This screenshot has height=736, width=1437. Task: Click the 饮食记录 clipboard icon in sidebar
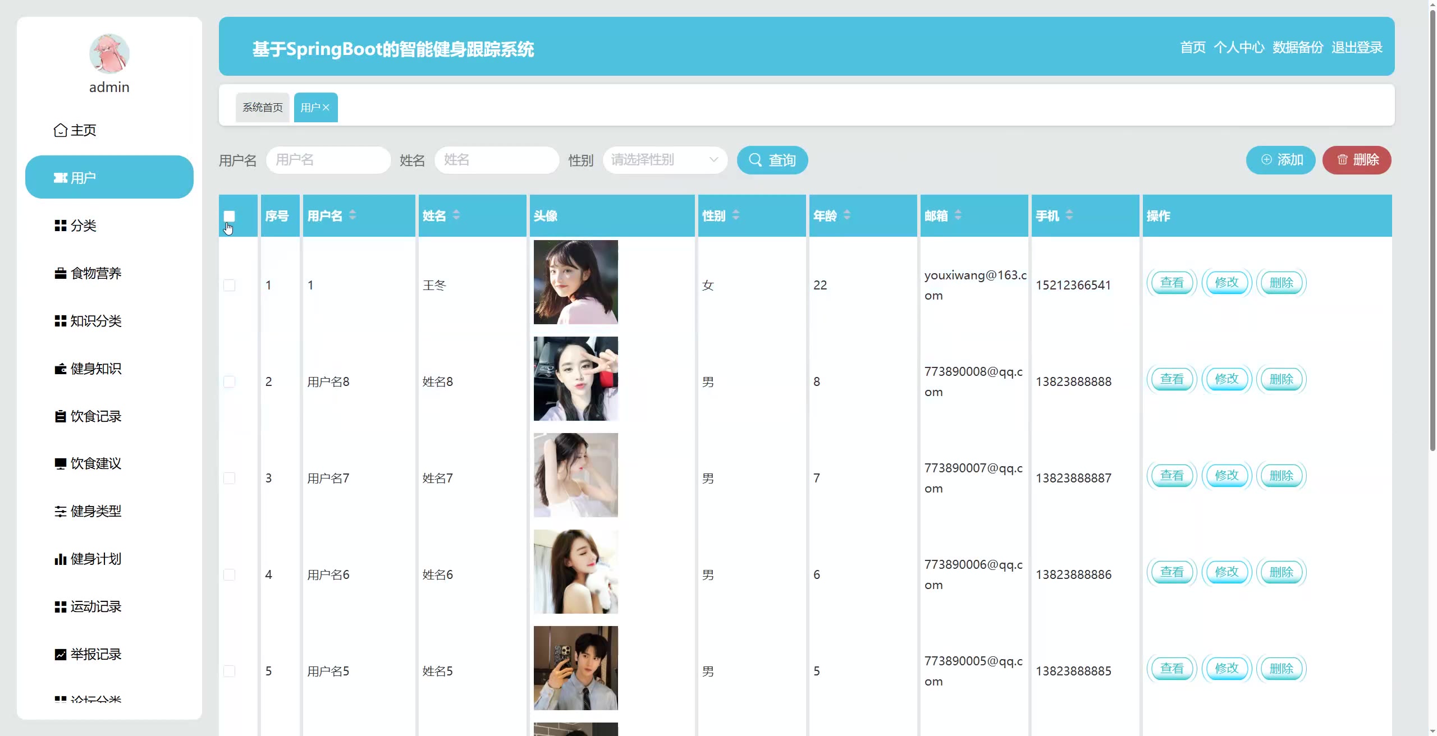click(x=60, y=416)
